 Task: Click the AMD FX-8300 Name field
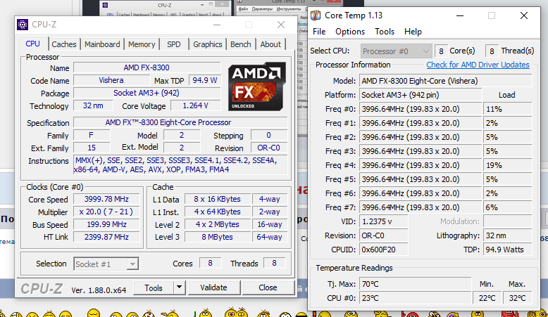[147, 67]
